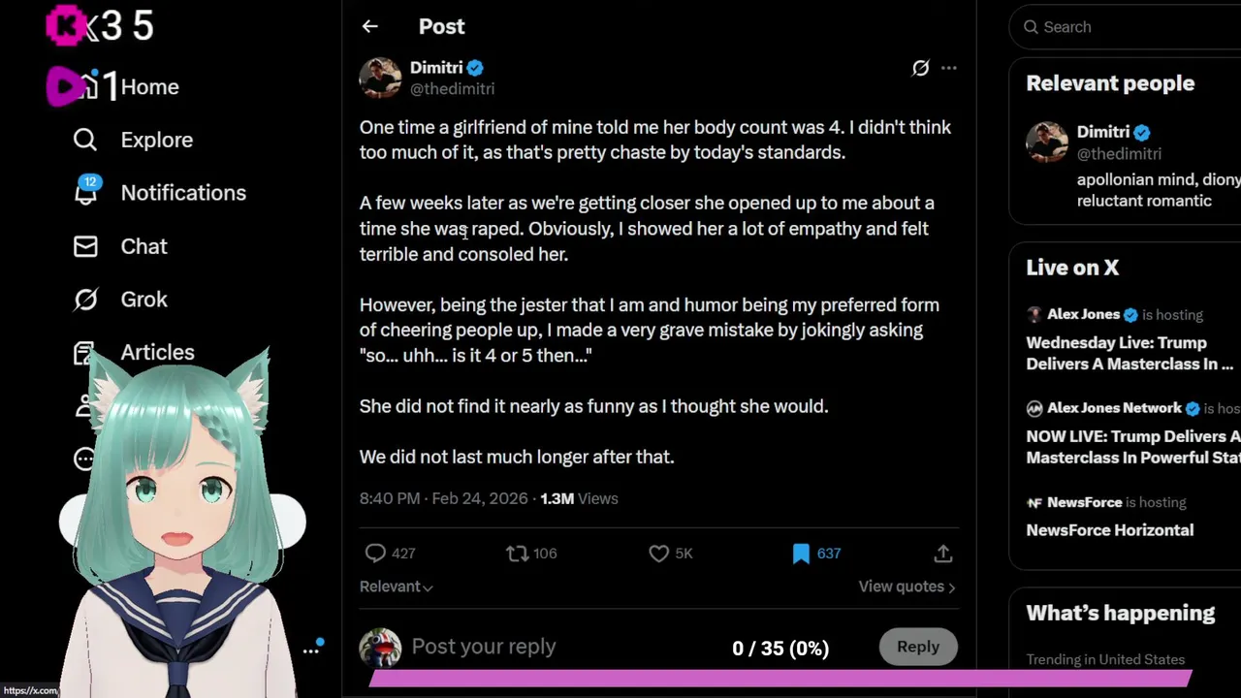Screen dimensions: 1241x698
Task: Open the three-dot more menu on the post
Action: [949, 68]
